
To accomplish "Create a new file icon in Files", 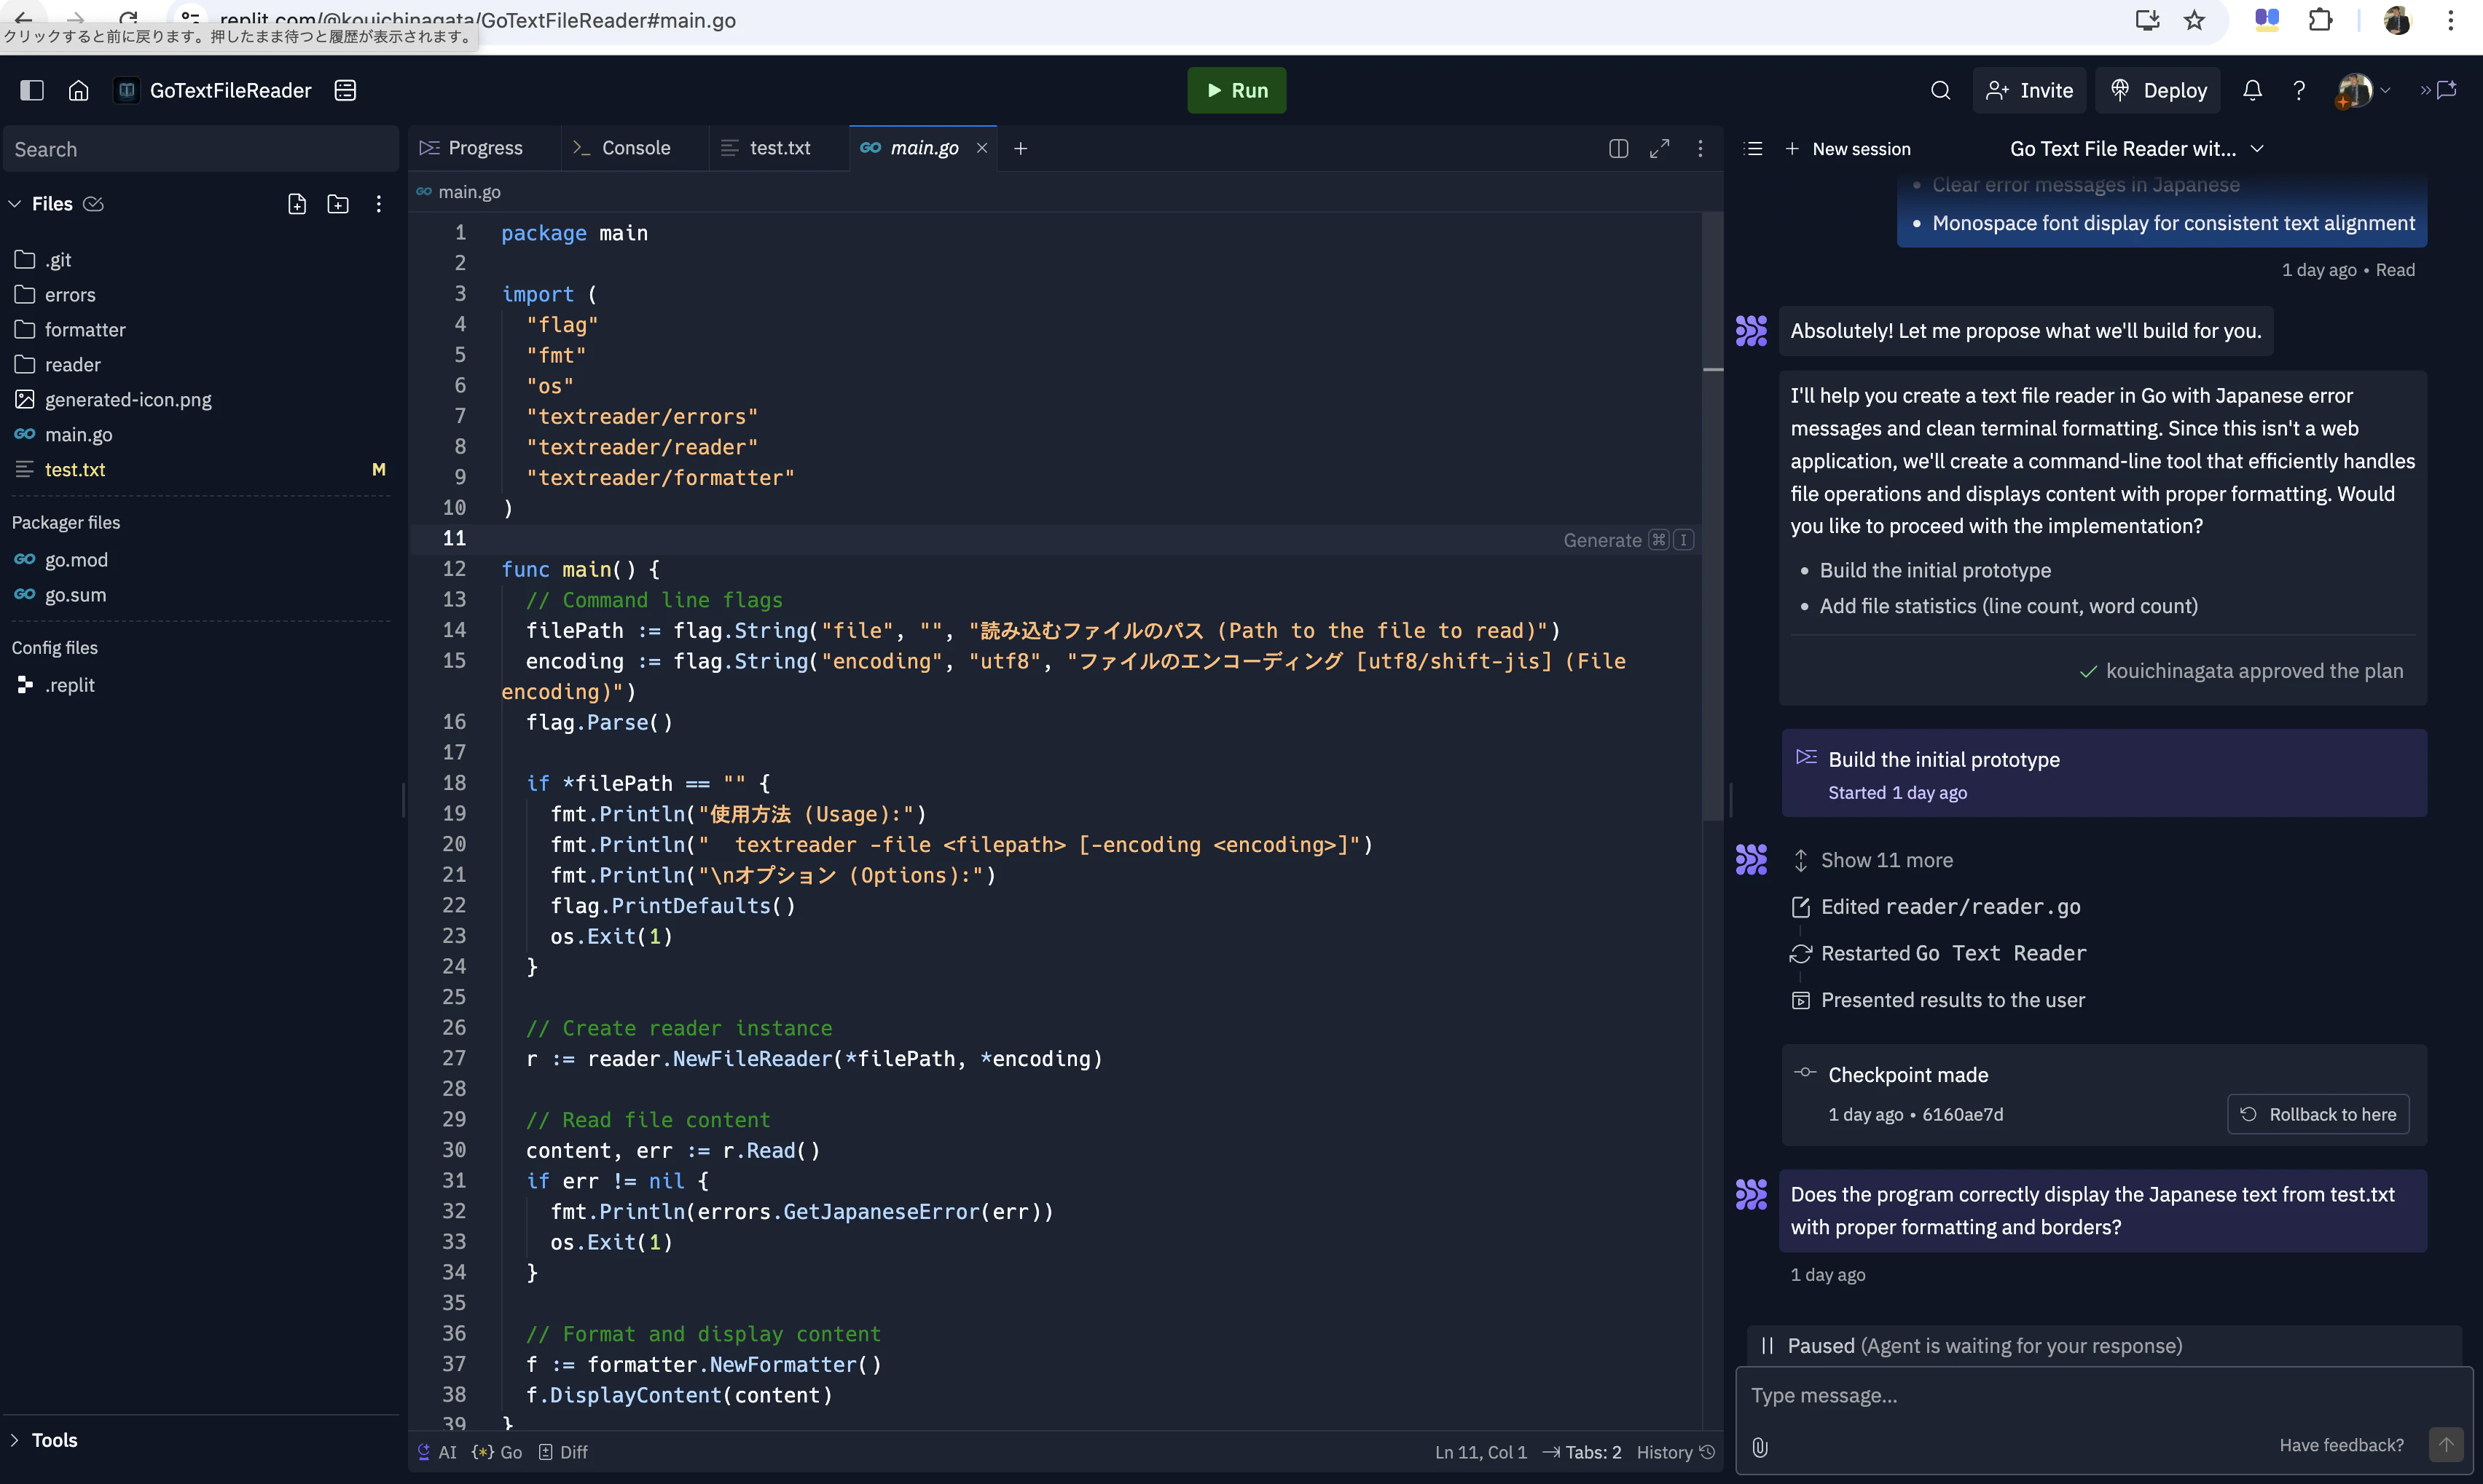I will (297, 204).
